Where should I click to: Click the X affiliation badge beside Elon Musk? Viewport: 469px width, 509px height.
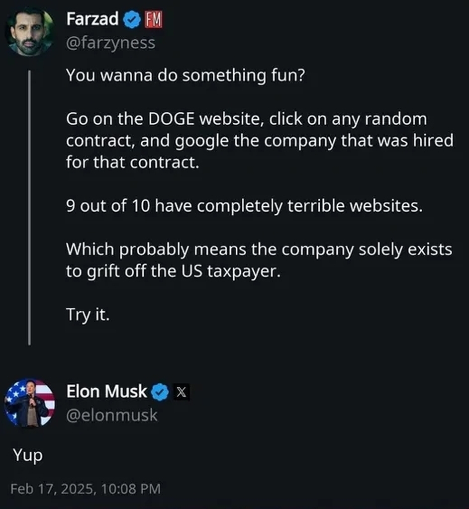tap(182, 393)
